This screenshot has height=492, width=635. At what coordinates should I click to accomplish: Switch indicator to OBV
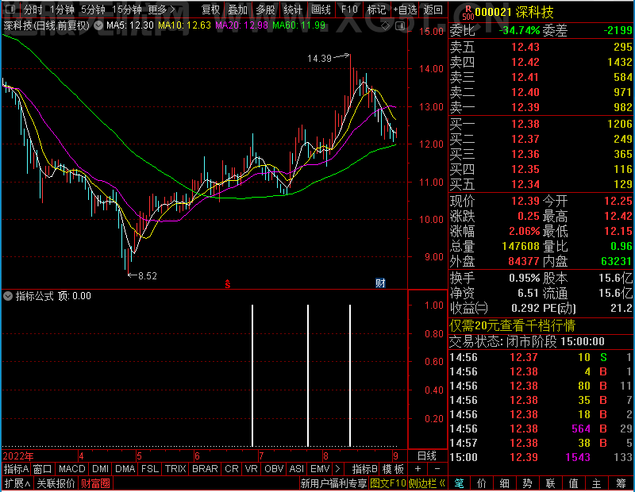[x=274, y=469]
